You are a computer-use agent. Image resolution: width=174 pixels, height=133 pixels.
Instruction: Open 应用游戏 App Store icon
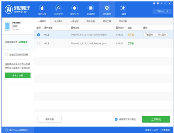pos(58,8)
